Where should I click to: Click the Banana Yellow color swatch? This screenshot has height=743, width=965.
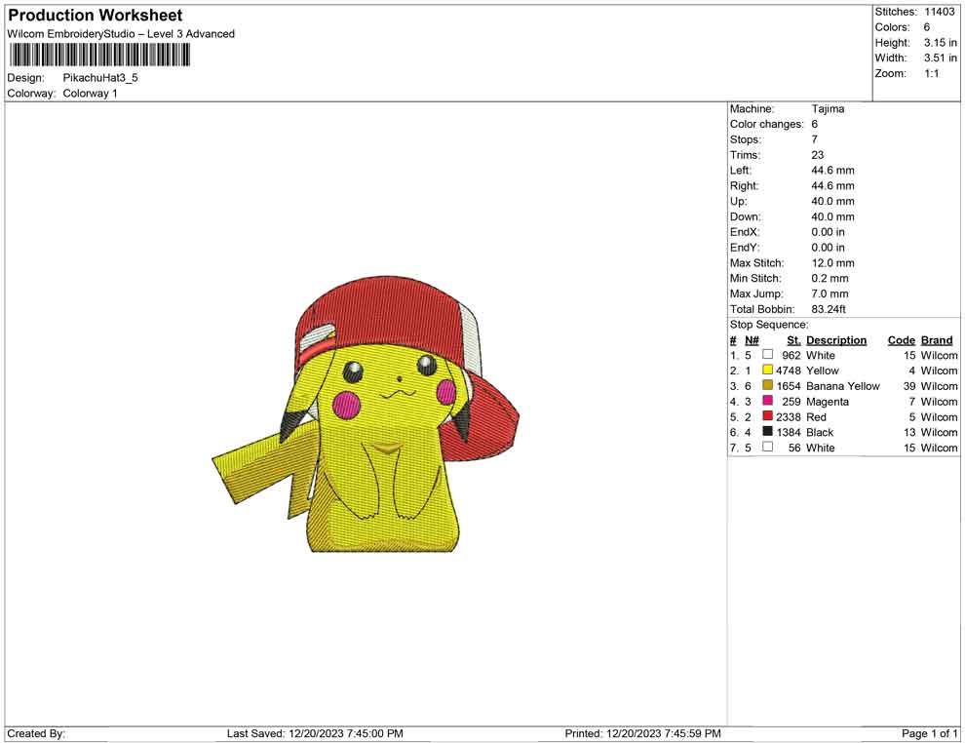[x=767, y=385]
